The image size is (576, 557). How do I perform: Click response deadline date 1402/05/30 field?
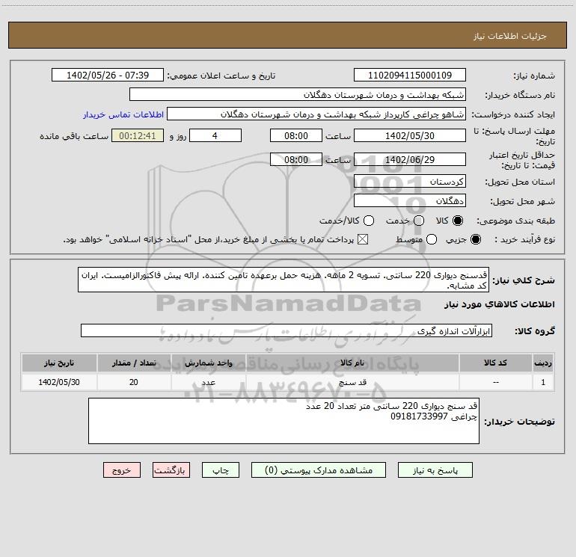pos(410,135)
